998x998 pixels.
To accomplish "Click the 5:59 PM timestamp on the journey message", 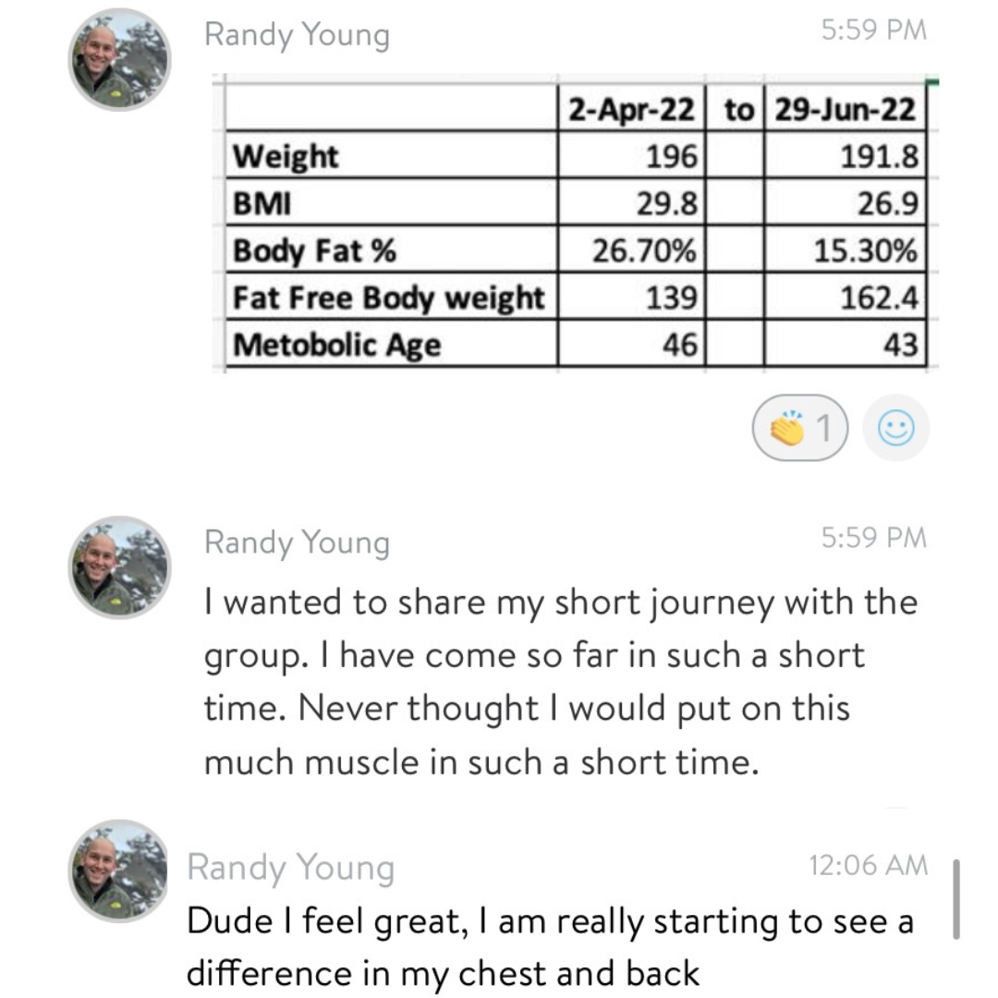I will pos(874,538).
